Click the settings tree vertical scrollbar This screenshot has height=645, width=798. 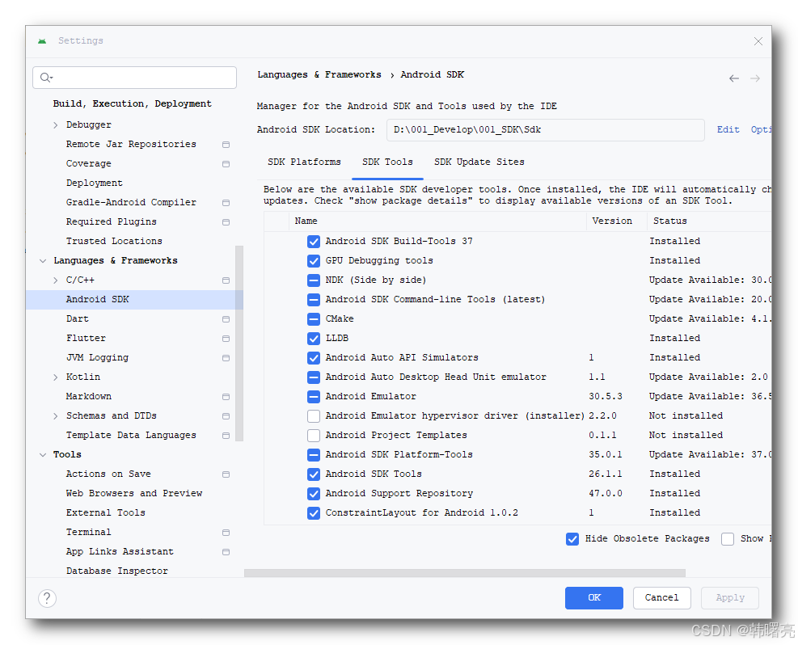tap(239, 344)
